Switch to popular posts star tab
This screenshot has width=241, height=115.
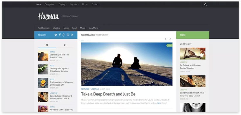coord(65,45)
